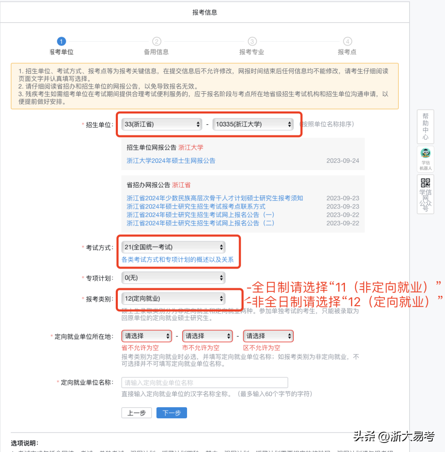This screenshot has height=452, width=445.
Task: Open the district 请选择 dropdown for 定向就业单位所在地
Action: point(268,336)
